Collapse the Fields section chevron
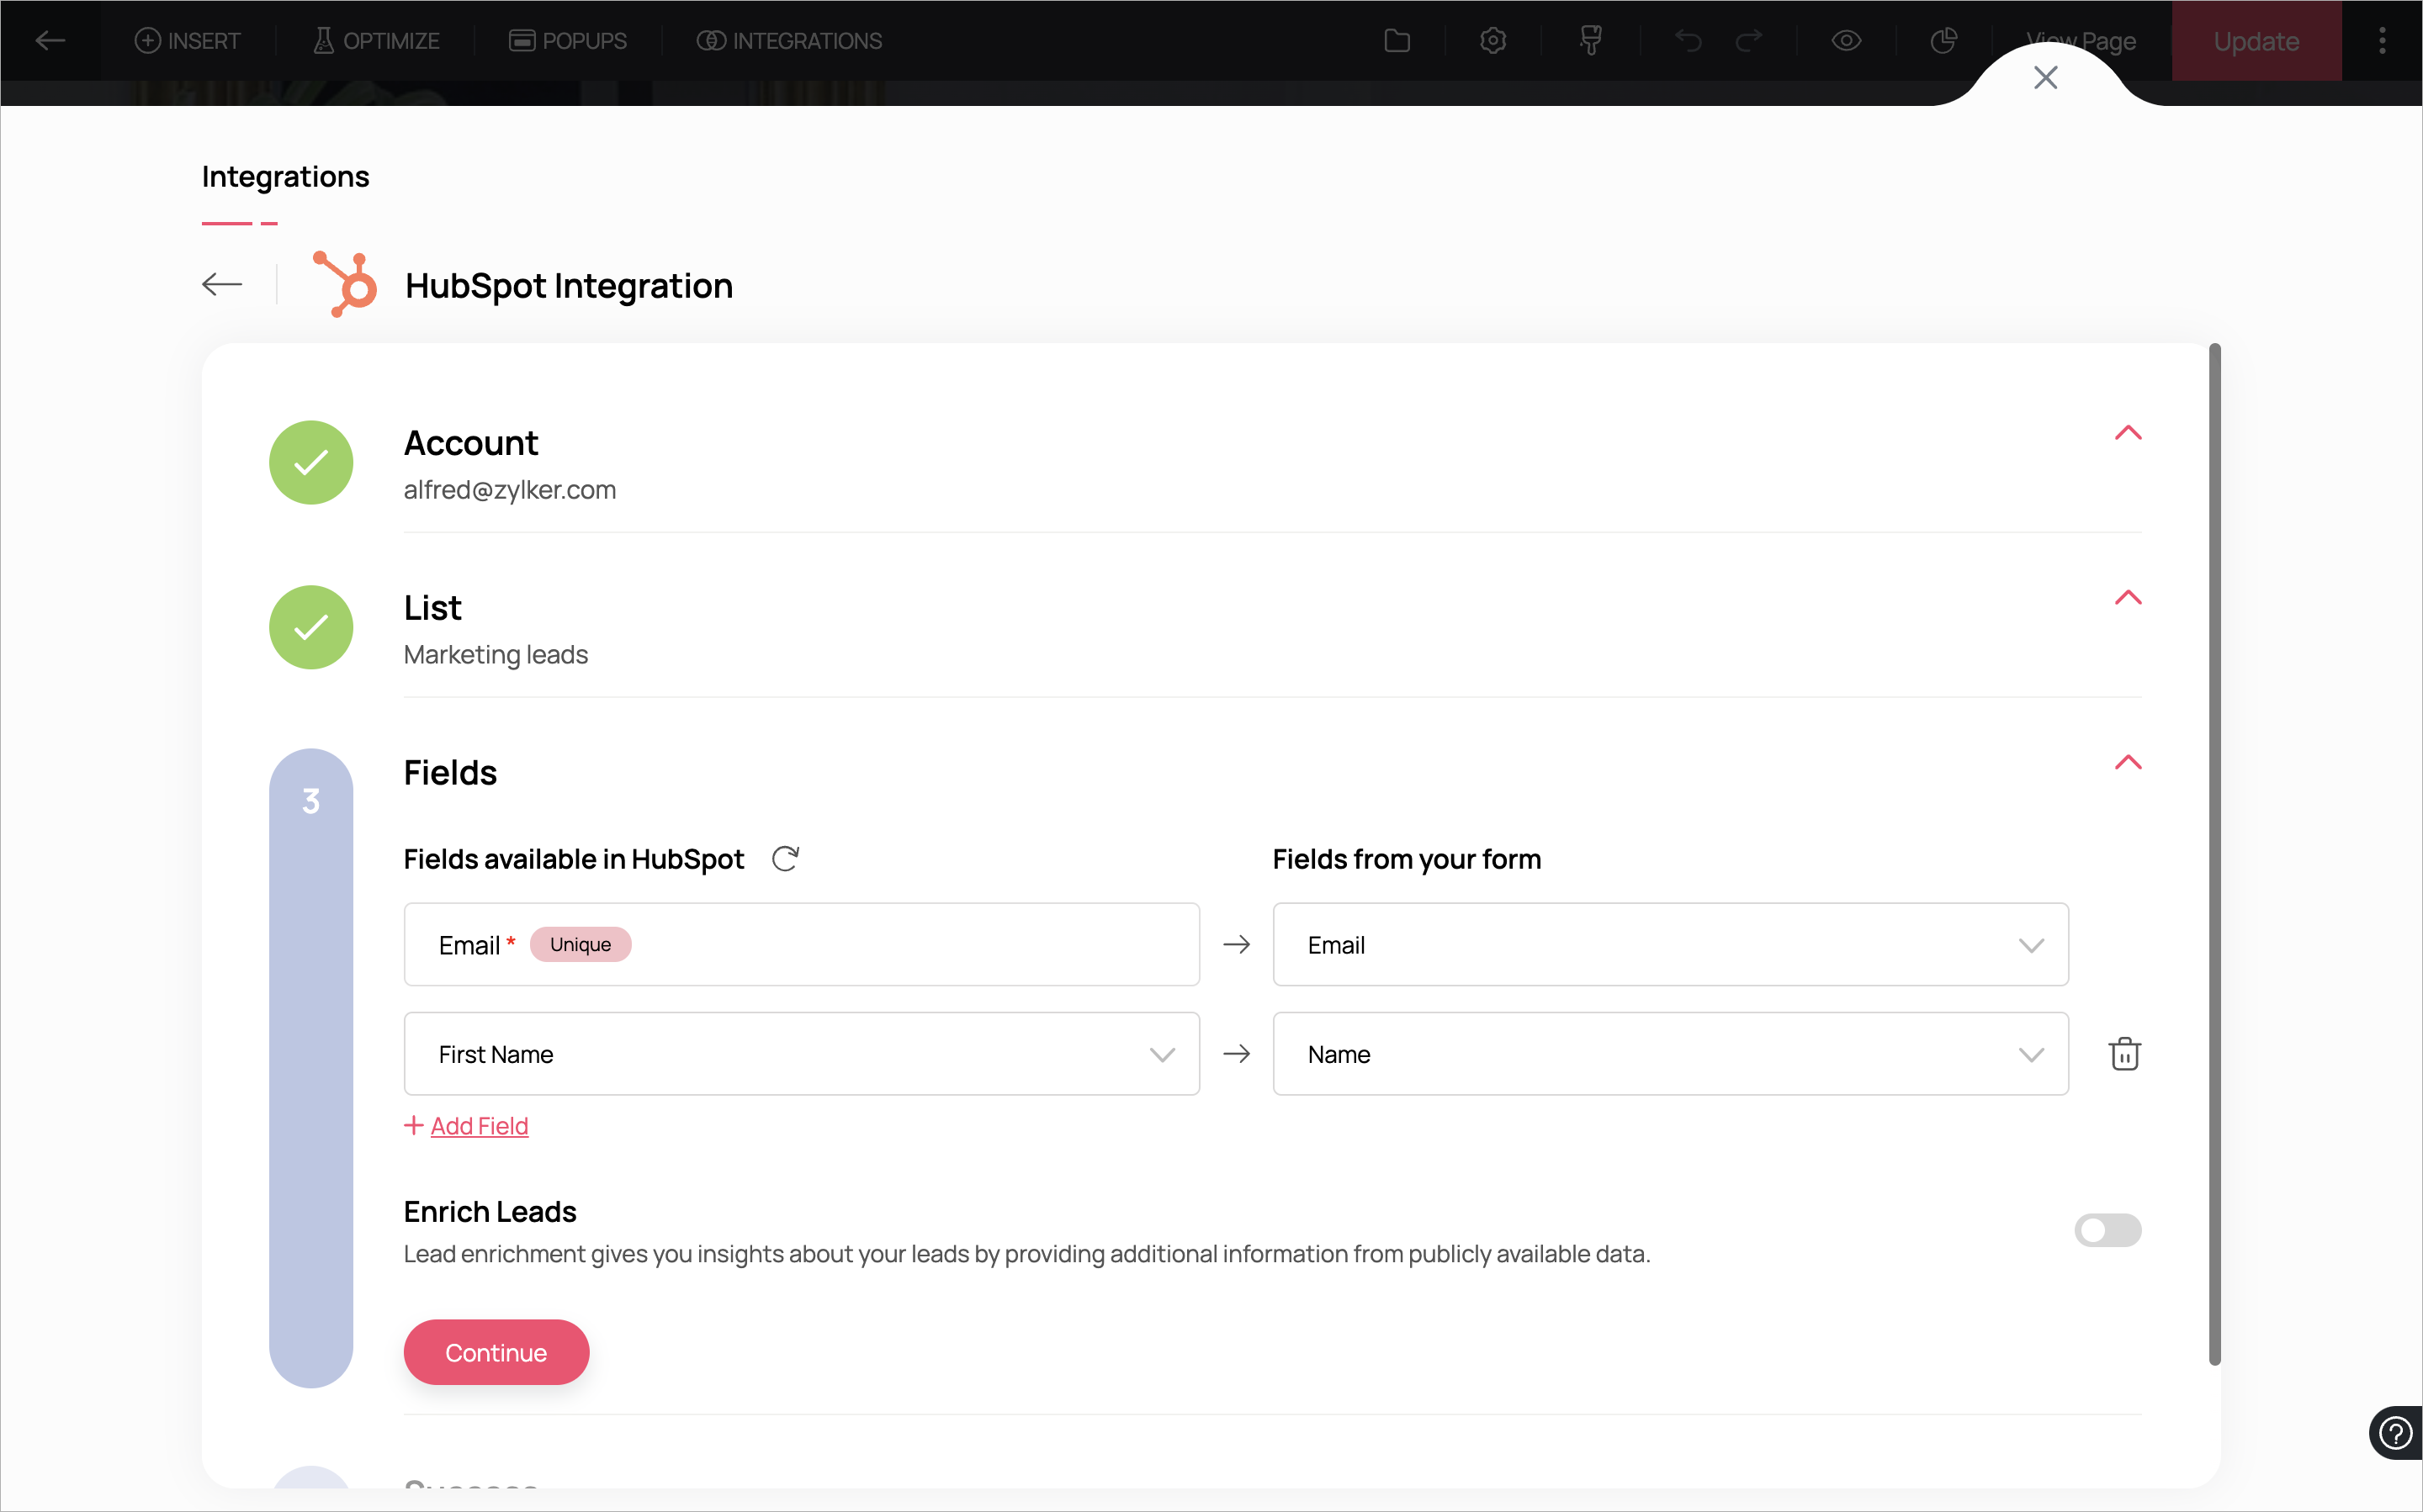The image size is (2423, 1512). tap(2128, 763)
